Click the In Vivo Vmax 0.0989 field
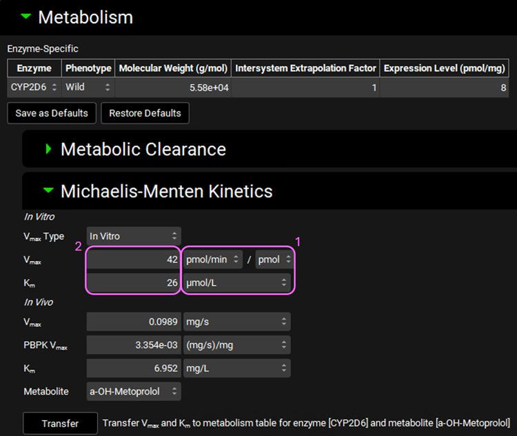517x436 pixels. (134, 322)
